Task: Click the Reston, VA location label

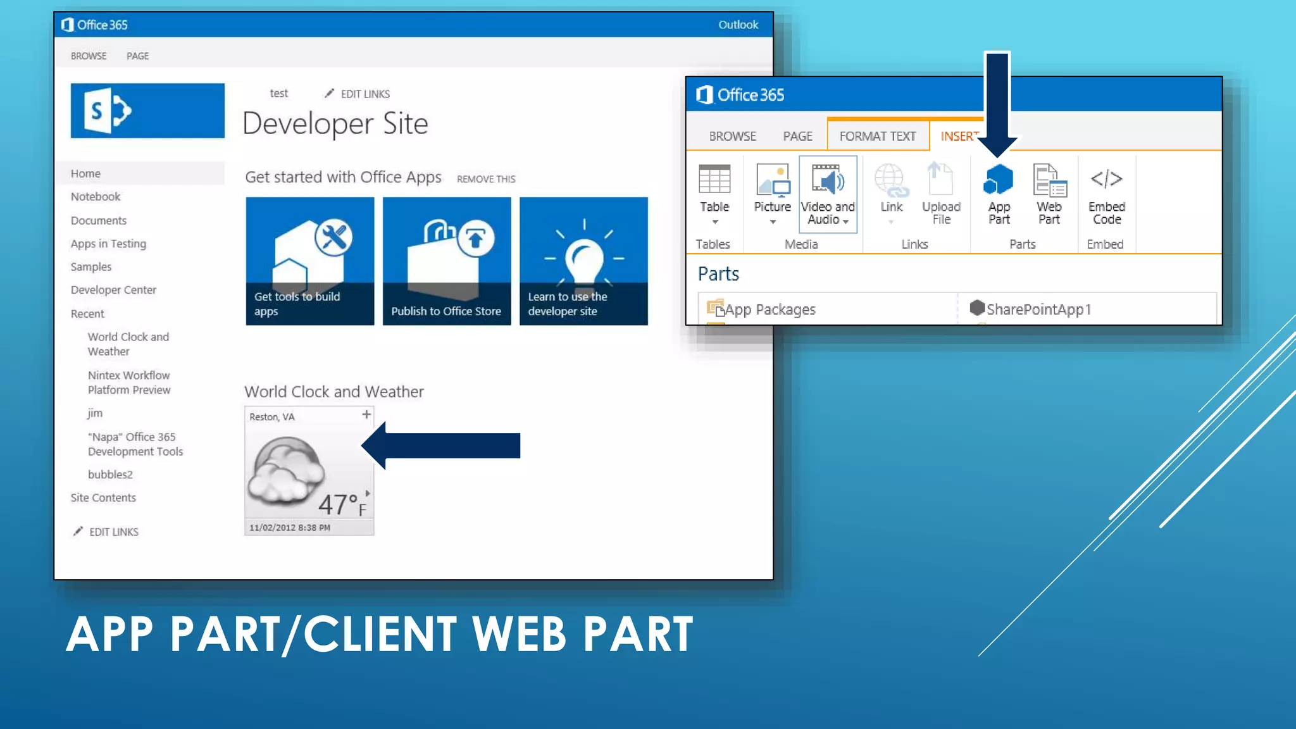Action: pyautogui.click(x=272, y=417)
